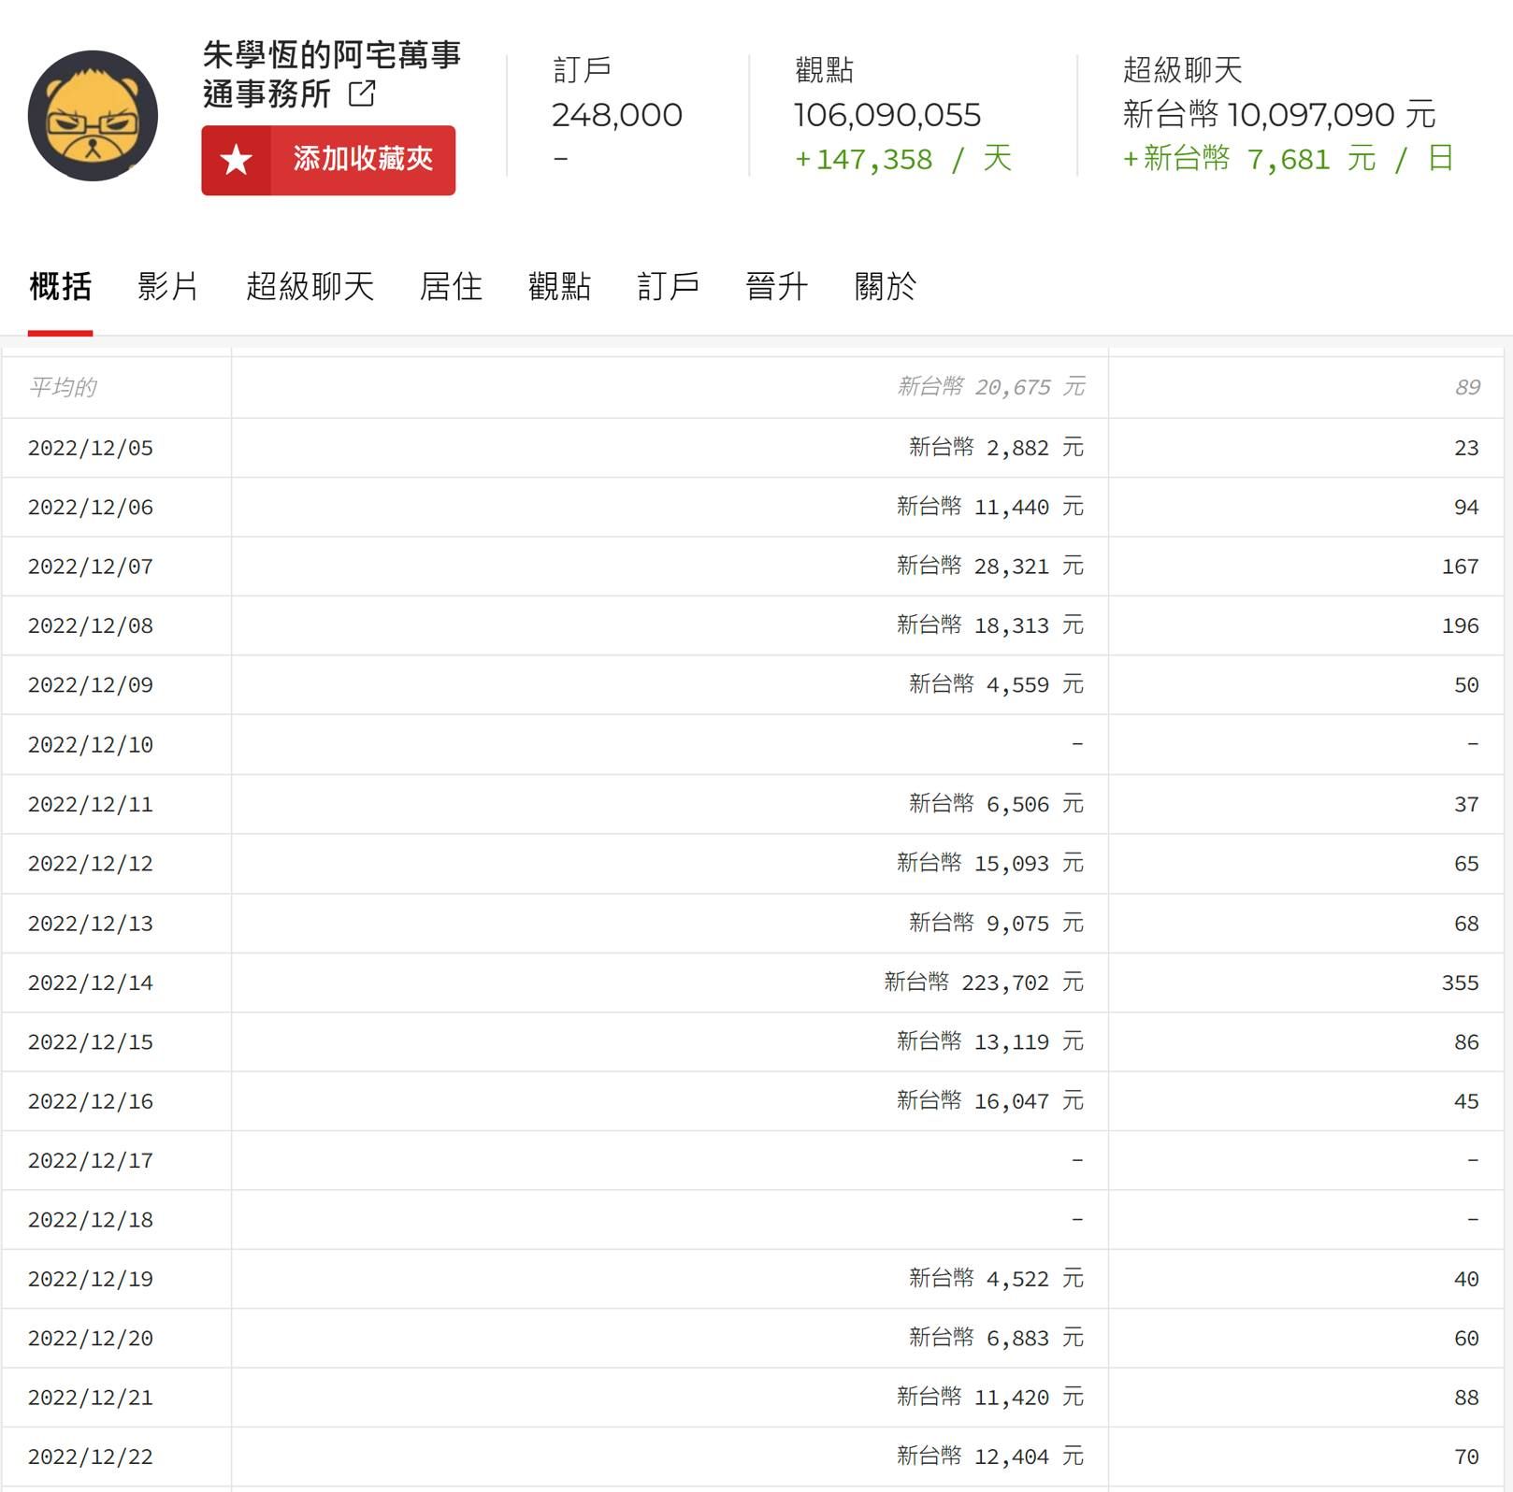Click the average count 89
Screen dimensions: 1513x1492
[1467, 387]
